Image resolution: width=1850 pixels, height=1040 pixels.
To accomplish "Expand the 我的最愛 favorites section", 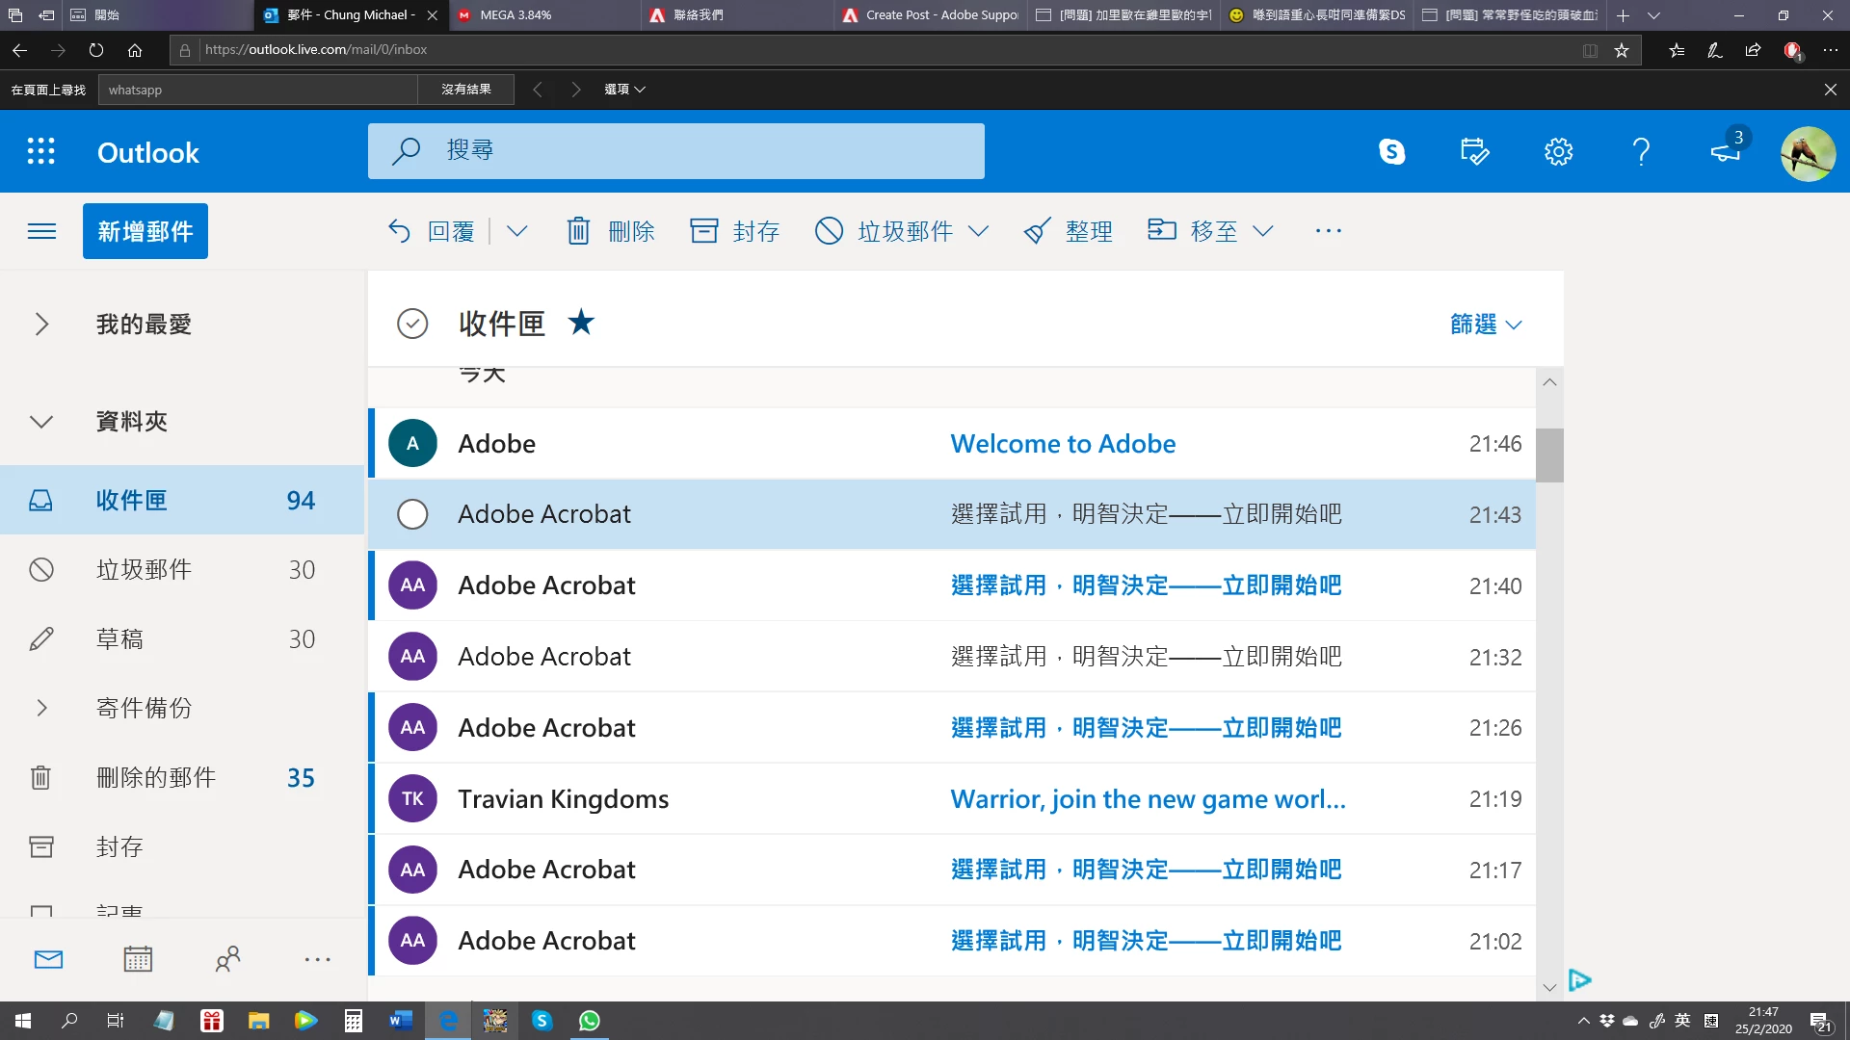I will [x=41, y=325].
